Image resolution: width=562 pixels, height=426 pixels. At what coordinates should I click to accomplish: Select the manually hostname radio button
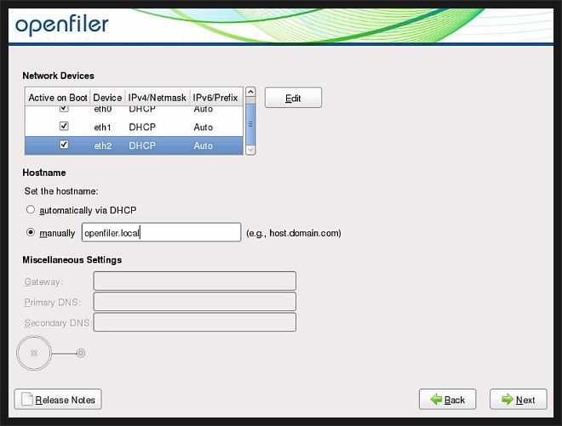click(x=31, y=232)
